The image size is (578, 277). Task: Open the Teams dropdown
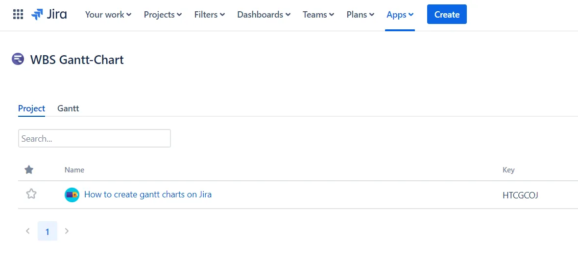(x=318, y=15)
